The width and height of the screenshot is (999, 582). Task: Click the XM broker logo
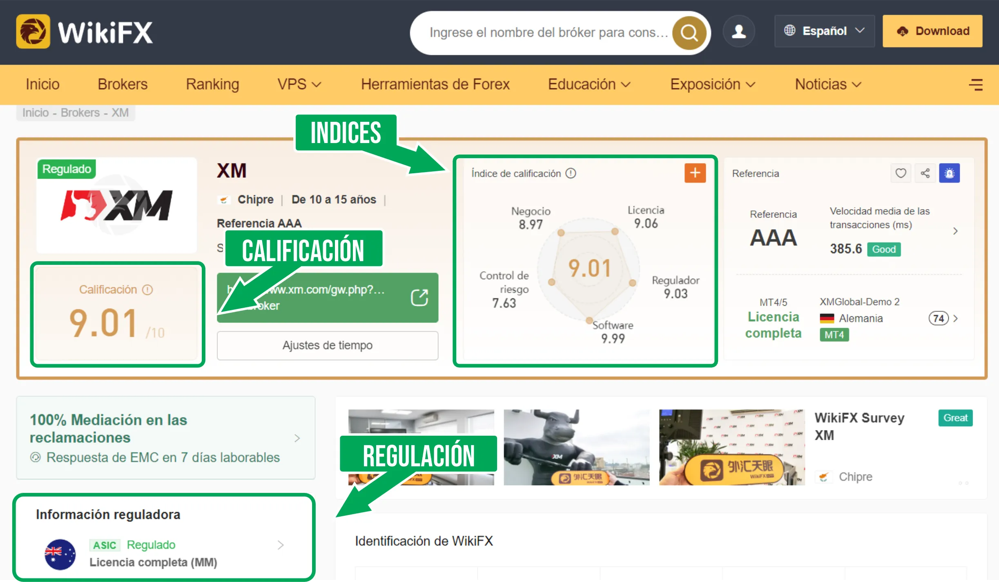[117, 206]
